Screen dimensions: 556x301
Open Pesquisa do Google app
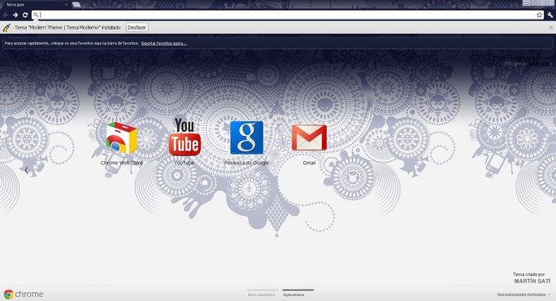(246, 137)
